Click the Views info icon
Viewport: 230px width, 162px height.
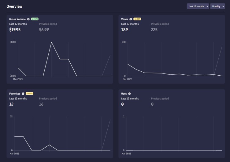tap(131, 19)
